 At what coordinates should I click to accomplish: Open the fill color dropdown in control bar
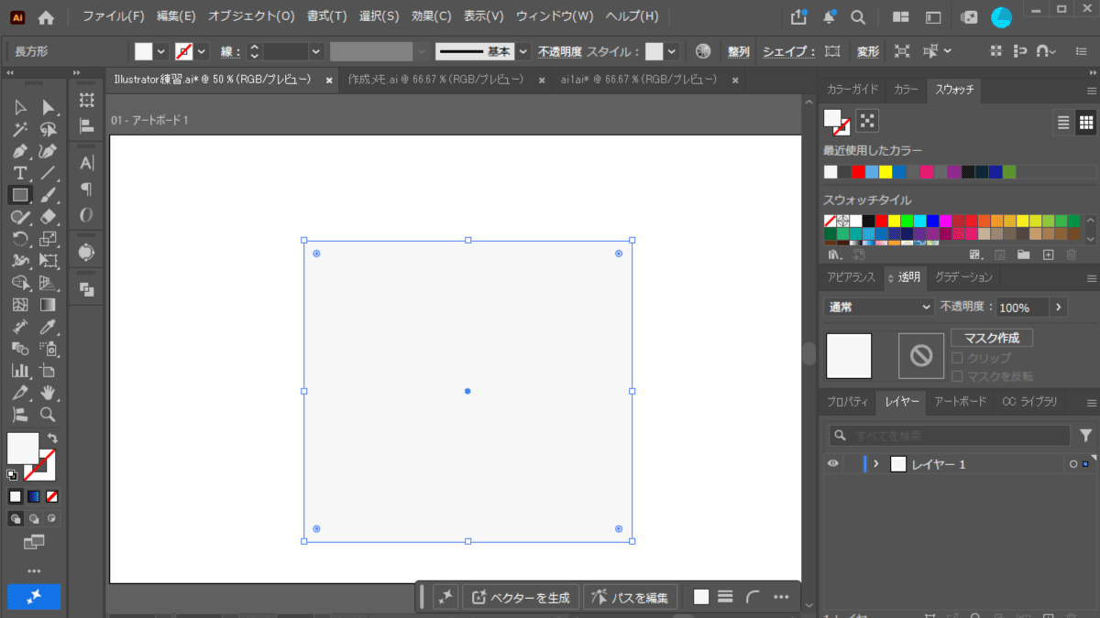point(161,52)
